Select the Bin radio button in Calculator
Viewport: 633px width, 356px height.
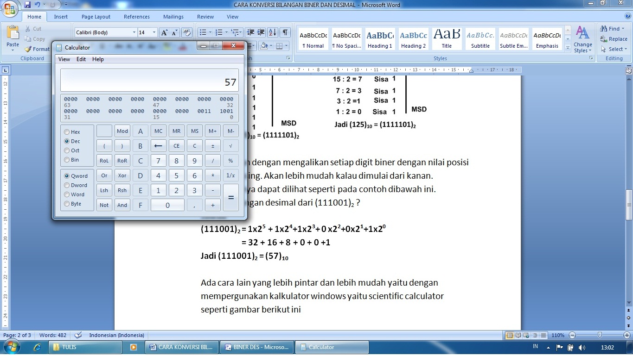pyautogui.click(x=67, y=160)
